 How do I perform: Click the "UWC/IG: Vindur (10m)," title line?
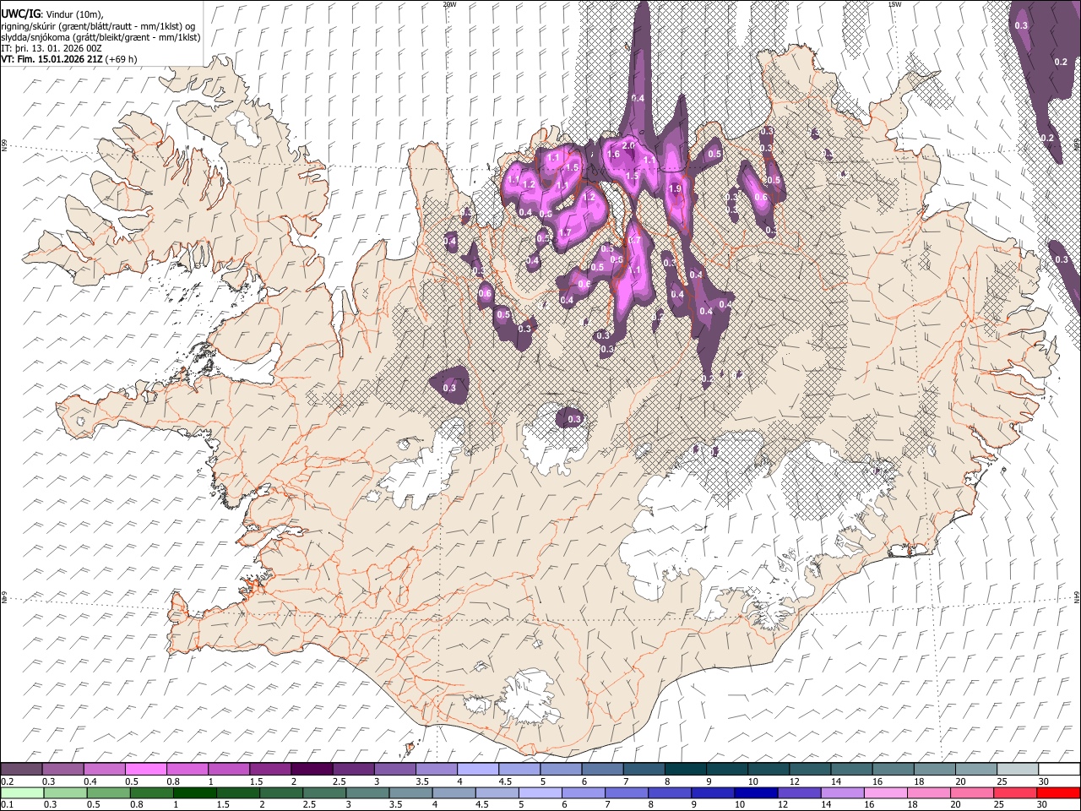pos(52,14)
